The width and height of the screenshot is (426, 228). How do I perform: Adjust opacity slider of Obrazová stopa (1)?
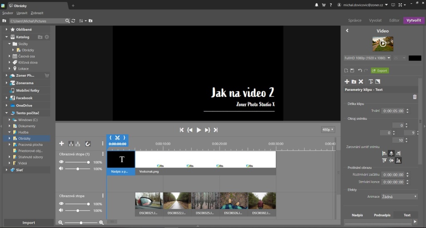pos(77,162)
